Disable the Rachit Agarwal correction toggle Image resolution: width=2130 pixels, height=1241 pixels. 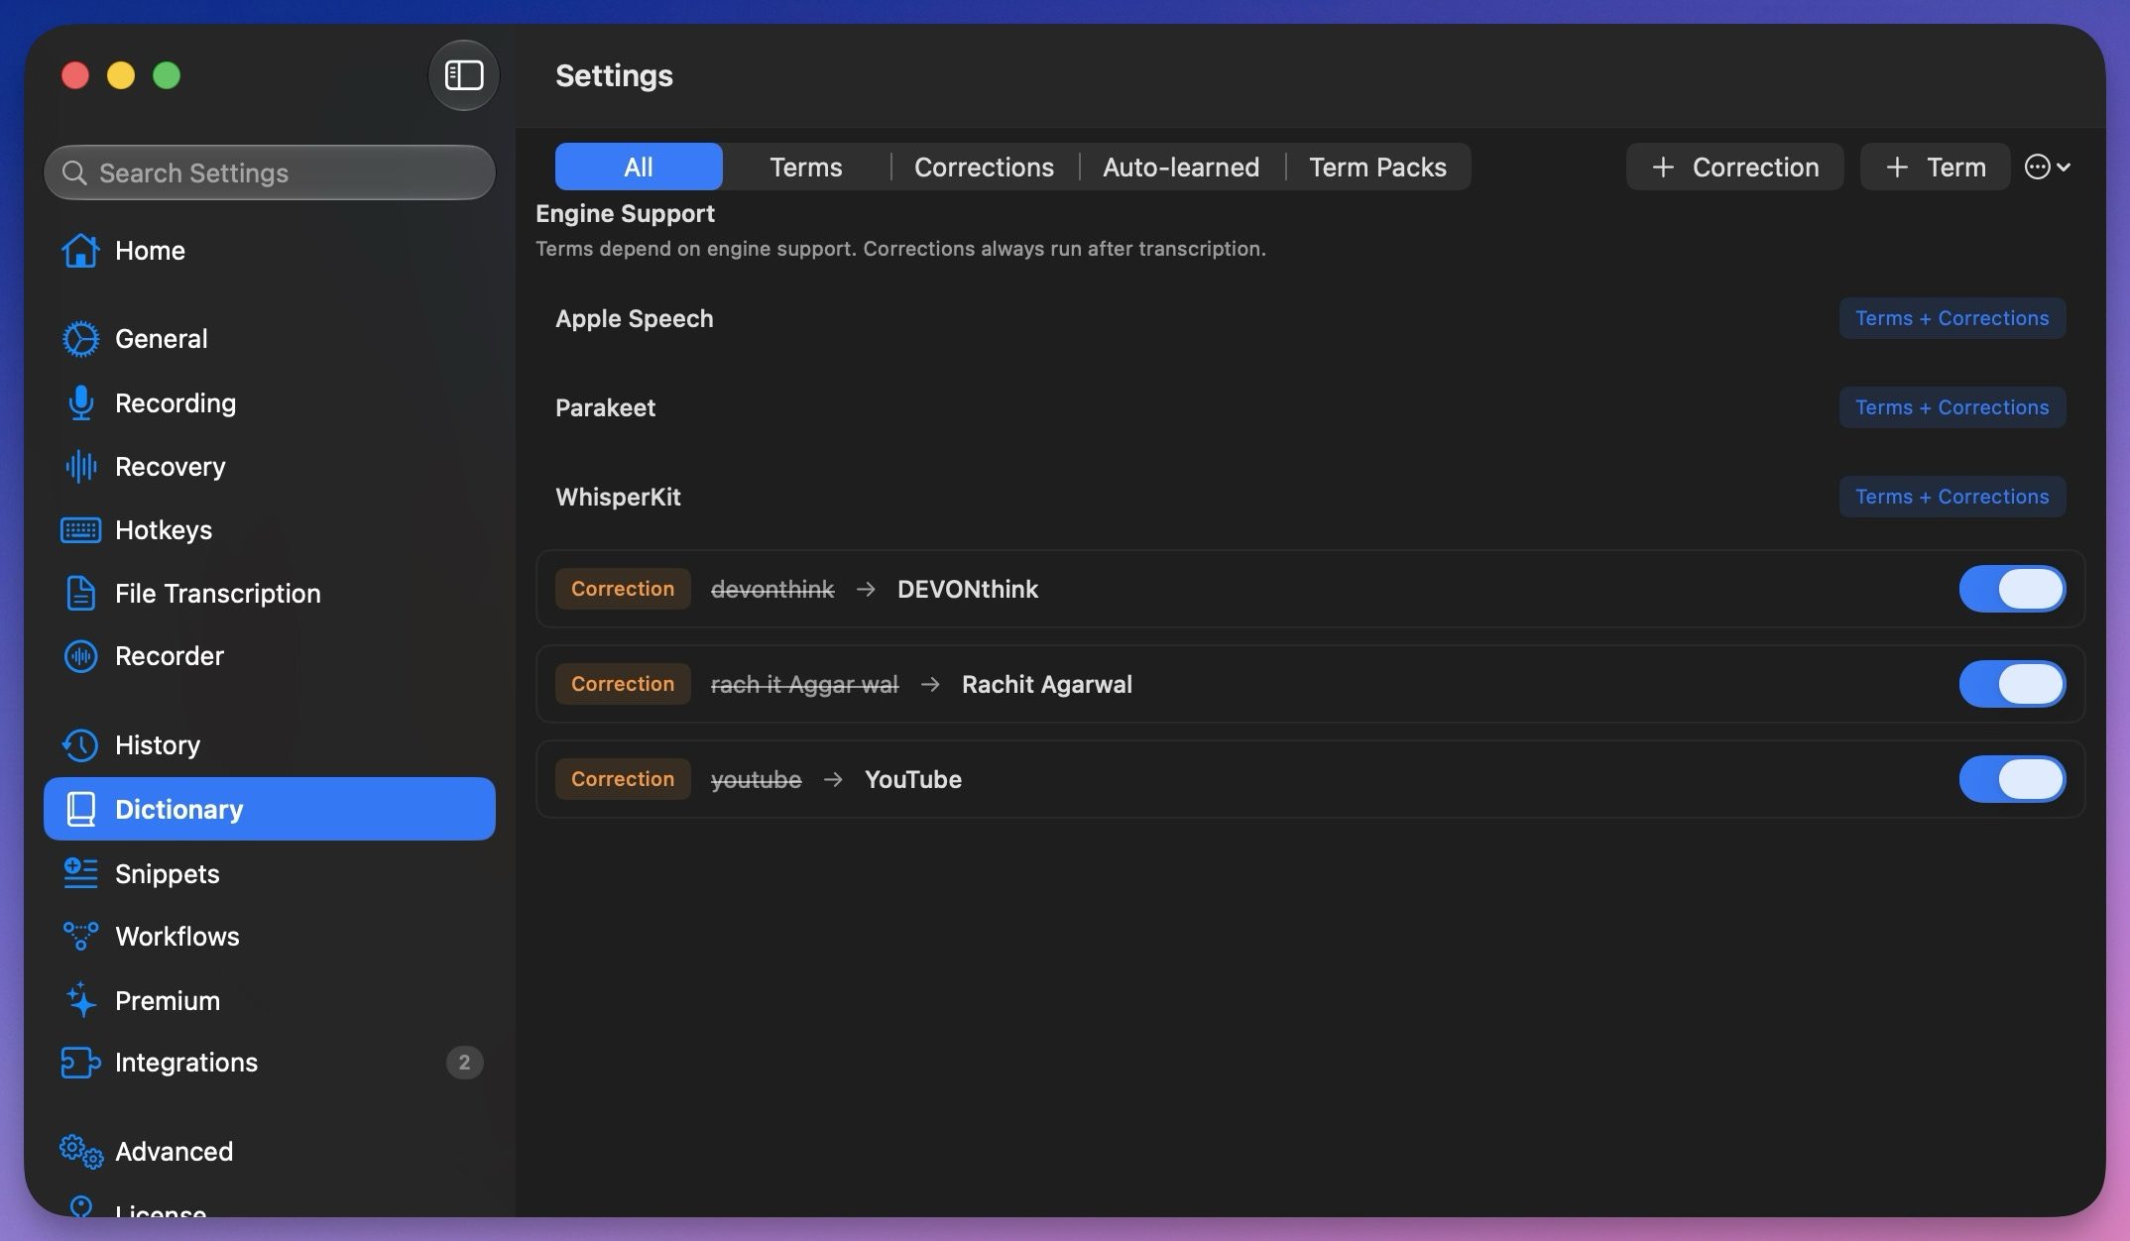[2012, 684]
